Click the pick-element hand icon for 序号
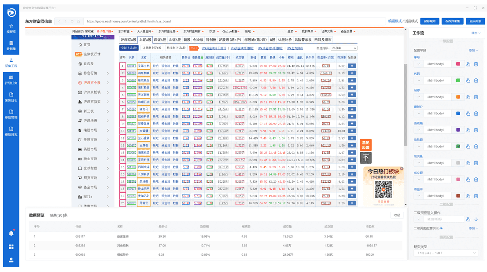 tap(468, 64)
